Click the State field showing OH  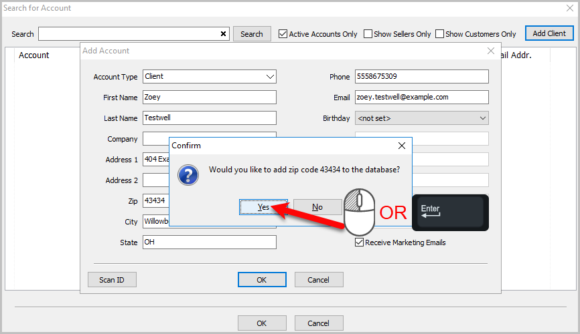[x=210, y=242]
